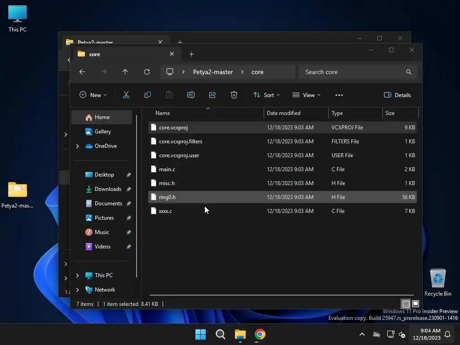Open the clock and date flyout
The width and height of the screenshot is (460, 345).
(x=427, y=334)
